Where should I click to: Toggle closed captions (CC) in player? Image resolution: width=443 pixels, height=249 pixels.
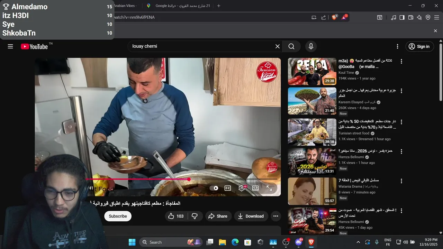228,188
